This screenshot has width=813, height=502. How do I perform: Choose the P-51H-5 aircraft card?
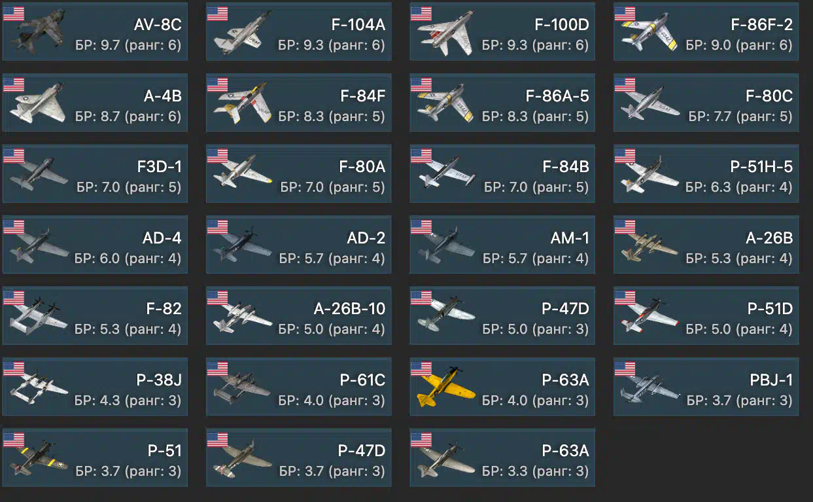point(706,173)
